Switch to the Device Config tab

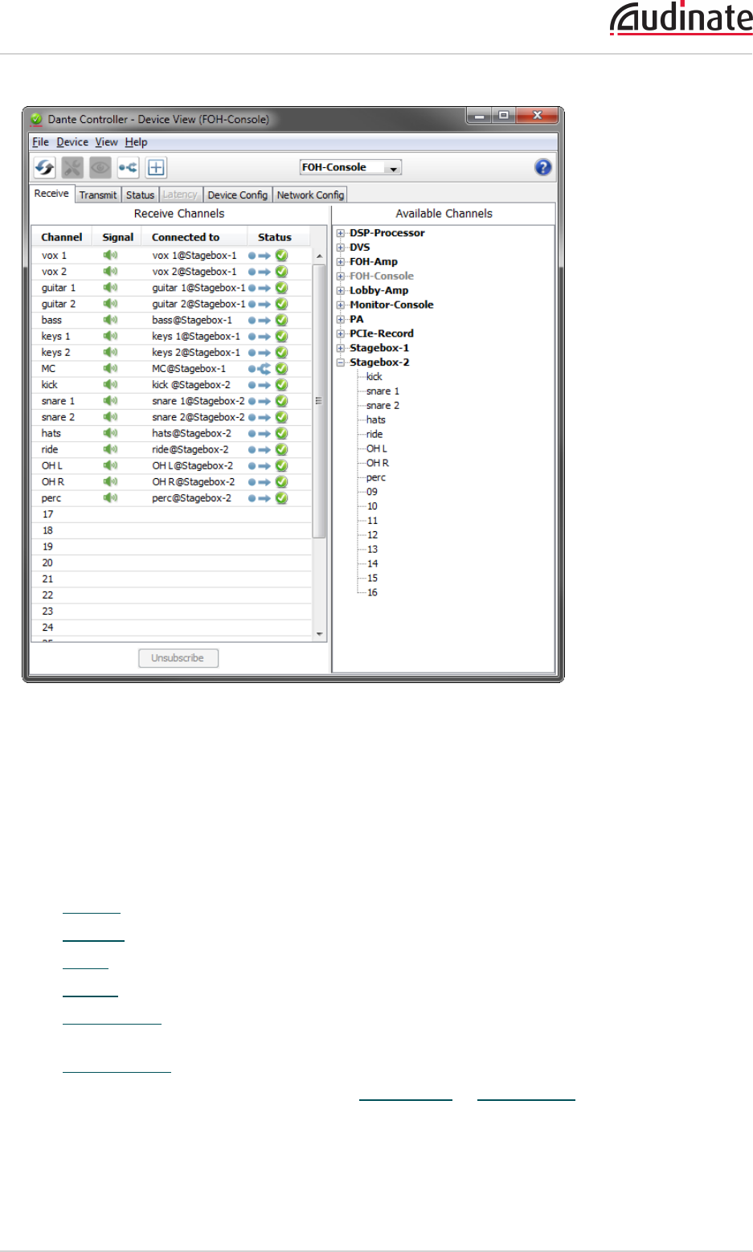tap(237, 194)
